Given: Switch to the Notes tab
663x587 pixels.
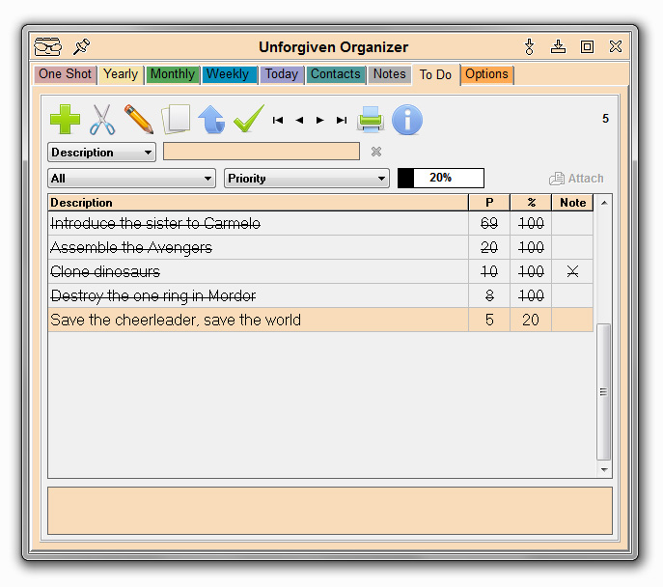Looking at the screenshot, I should point(390,74).
